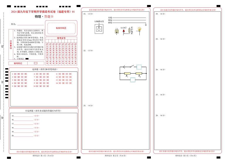Click the footer 理科综合 第1页
This screenshot has height=165, width=233.
click(x=43, y=156)
